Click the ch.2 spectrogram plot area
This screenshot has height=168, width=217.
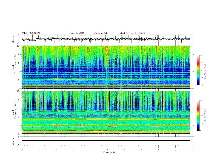[106, 113]
